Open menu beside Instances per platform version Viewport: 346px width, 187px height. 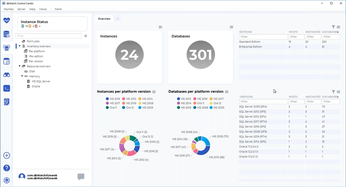pyautogui.click(x=154, y=92)
